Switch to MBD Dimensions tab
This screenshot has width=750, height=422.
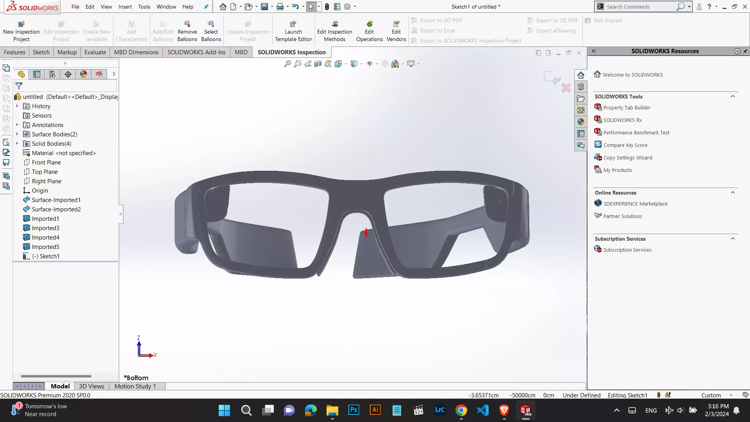coord(136,52)
